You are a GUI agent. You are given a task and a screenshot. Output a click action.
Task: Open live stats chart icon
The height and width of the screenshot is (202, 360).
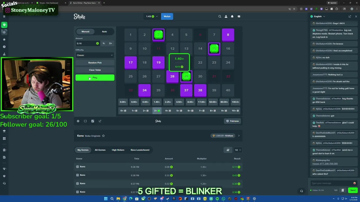pyautogui.click(x=93, y=121)
